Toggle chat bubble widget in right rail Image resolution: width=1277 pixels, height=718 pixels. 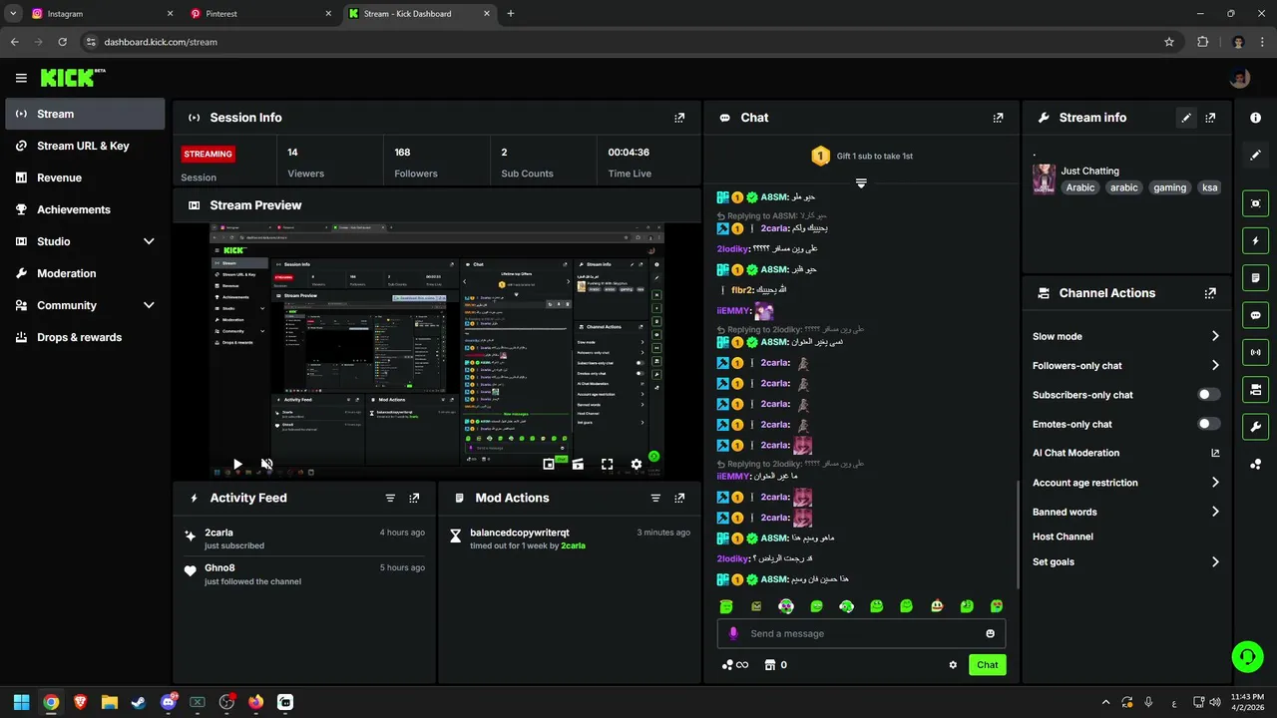1255,315
